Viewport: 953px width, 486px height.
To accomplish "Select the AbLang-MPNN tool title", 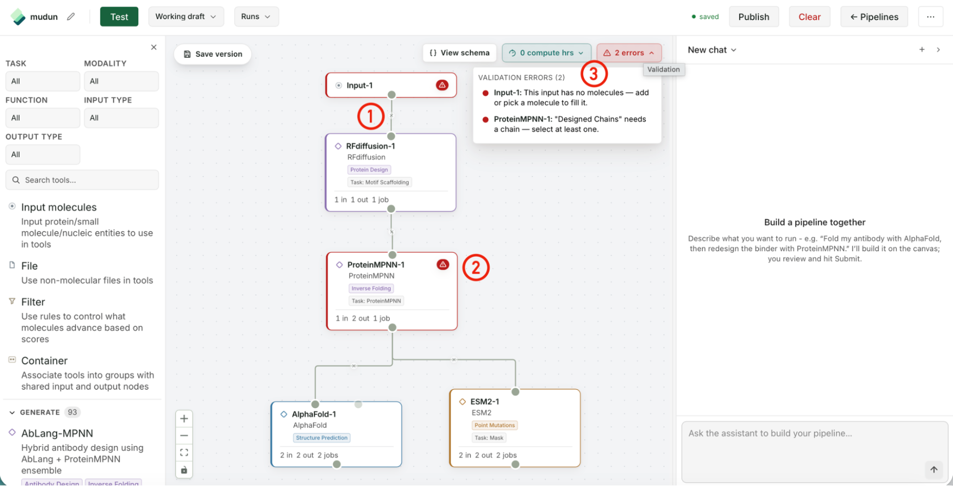I will coord(57,434).
